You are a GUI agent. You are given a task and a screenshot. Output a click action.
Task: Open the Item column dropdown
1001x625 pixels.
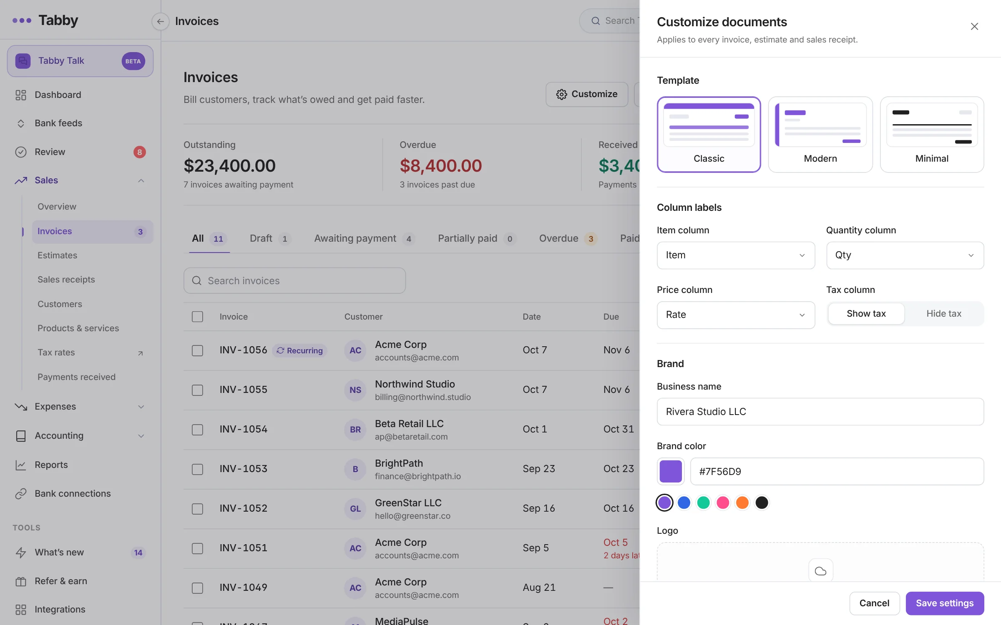pyautogui.click(x=736, y=255)
